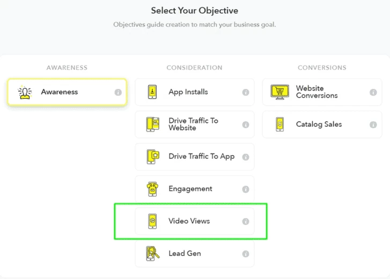Click the Website Conversions shopping cart icon
390x279 pixels.
click(280, 92)
